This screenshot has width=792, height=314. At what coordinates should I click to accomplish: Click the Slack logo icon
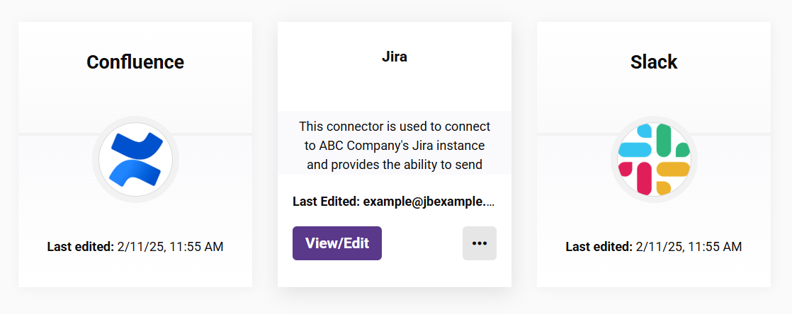coord(654,159)
